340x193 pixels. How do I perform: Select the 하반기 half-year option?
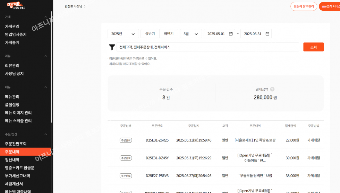[169, 33]
